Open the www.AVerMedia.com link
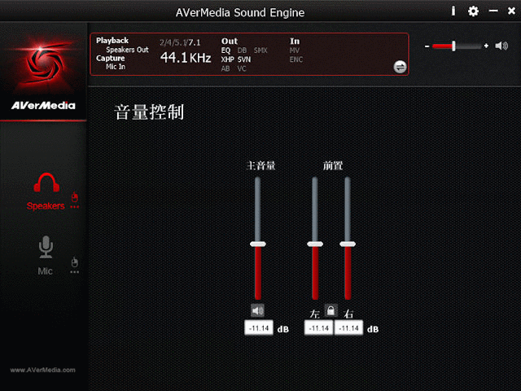Viewport: 521px width, 391px height. pyautogui.click(x=42, y=370)
